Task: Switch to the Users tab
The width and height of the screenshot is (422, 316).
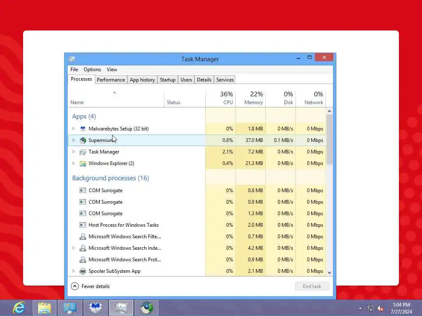Action: tap(186, 80)
